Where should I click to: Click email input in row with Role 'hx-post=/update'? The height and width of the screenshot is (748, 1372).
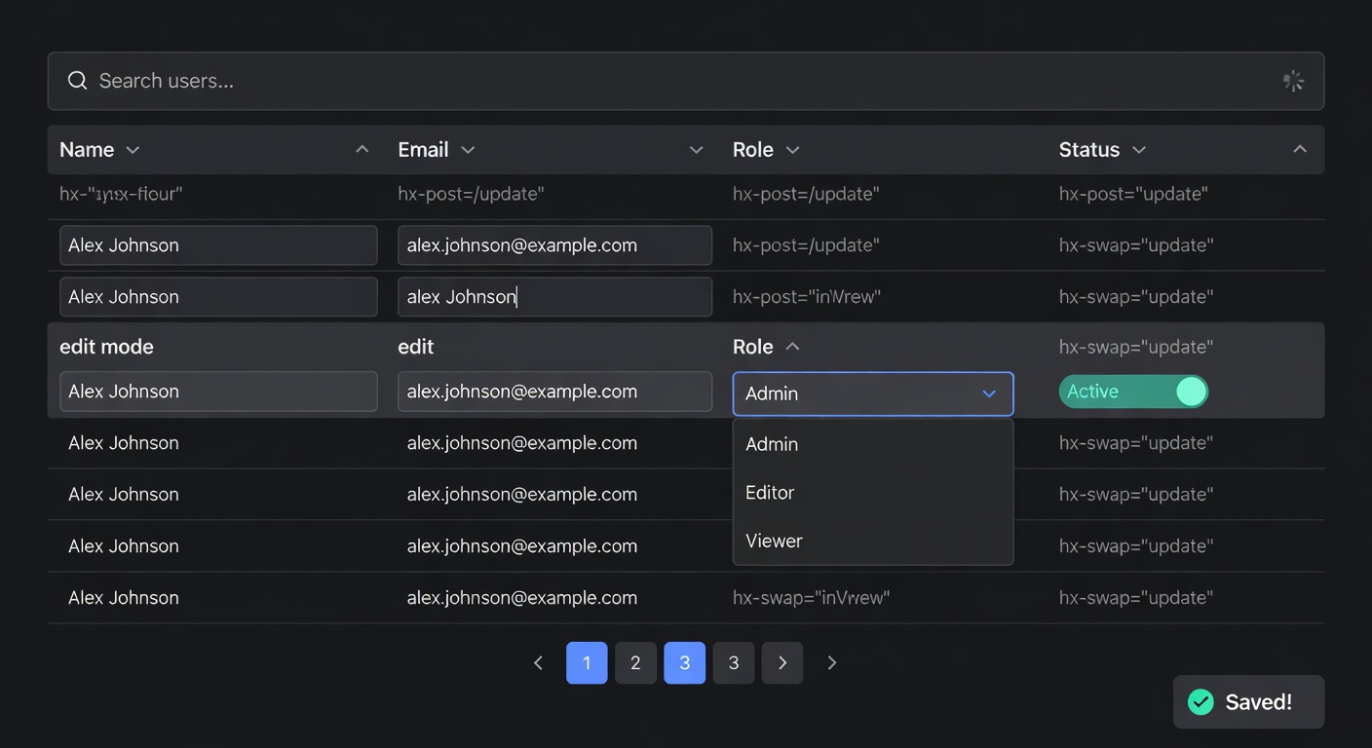click(554, 245)
